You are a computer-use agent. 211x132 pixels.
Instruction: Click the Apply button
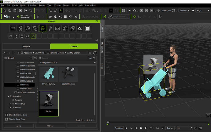click(19, 126)
